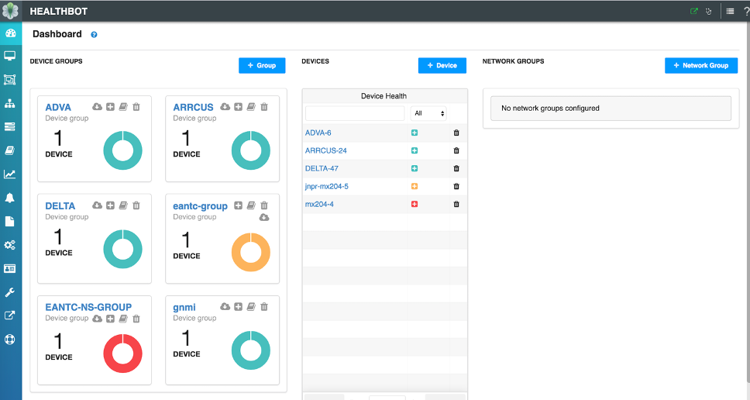The width and height of the screenshot is (750, 400).
Task: Open the line chart icon in sidebar
Action: [10, 174]
